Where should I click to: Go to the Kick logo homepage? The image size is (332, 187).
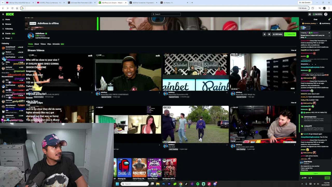(x=10, y=14)
